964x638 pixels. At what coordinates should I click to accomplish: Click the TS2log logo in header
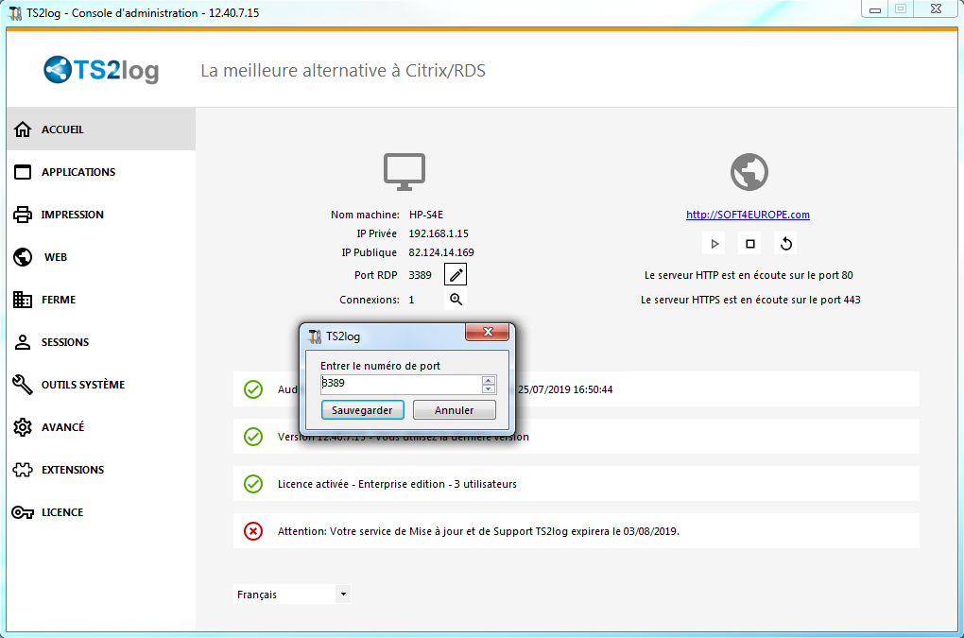101,69
